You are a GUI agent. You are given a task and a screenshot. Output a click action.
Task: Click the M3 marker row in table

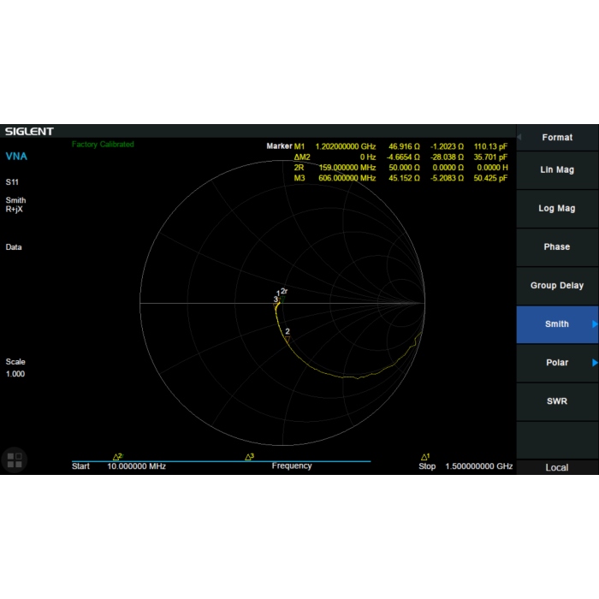pyautogui.click(x=400, y=178)
